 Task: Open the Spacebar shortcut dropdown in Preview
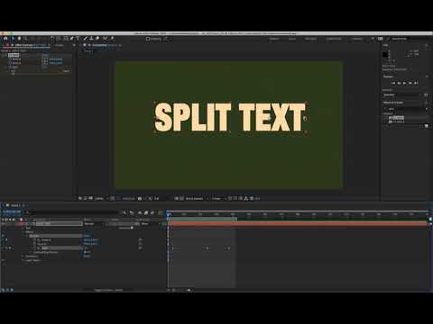point(402,94)
